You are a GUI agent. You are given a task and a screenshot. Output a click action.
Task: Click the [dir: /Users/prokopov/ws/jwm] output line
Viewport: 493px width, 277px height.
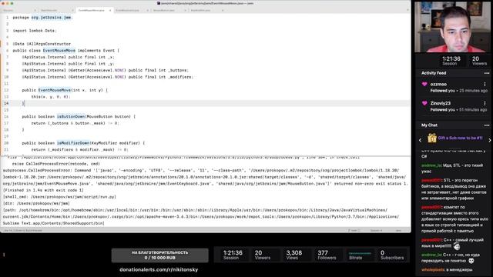tap(36, 203)
